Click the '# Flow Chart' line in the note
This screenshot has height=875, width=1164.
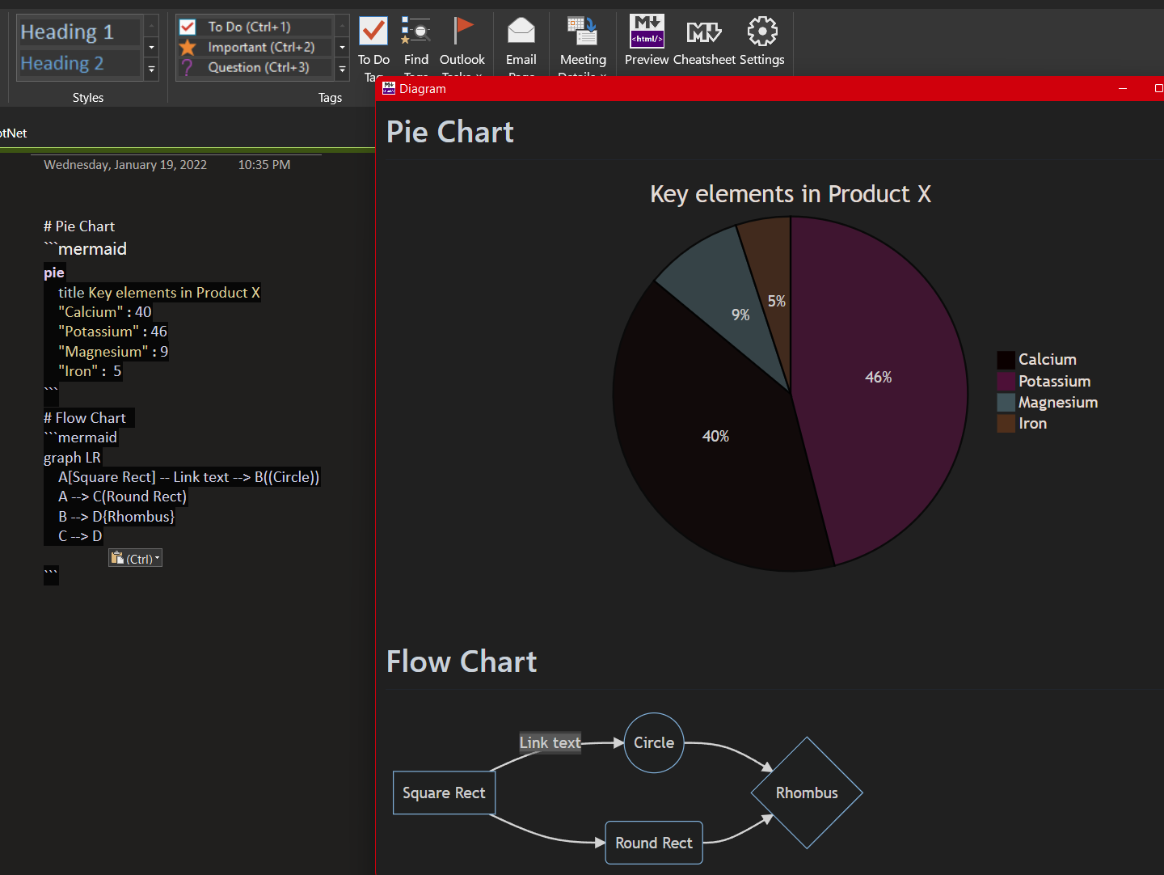tap(85, 418)
